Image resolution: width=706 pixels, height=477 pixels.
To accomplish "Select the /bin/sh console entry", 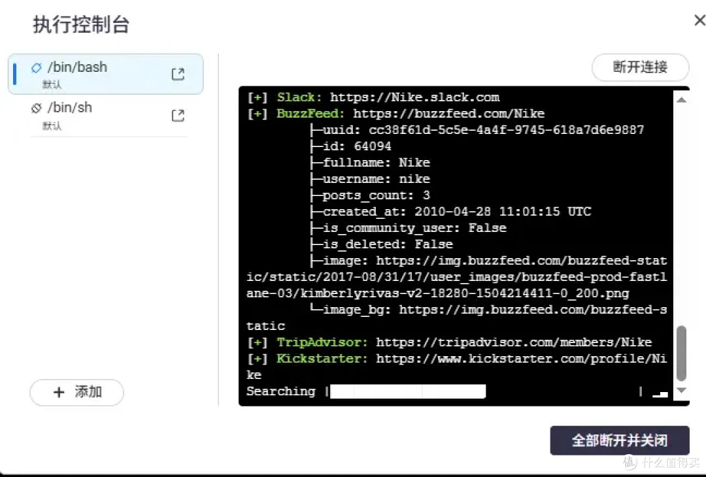I will [x=108, y=116].
